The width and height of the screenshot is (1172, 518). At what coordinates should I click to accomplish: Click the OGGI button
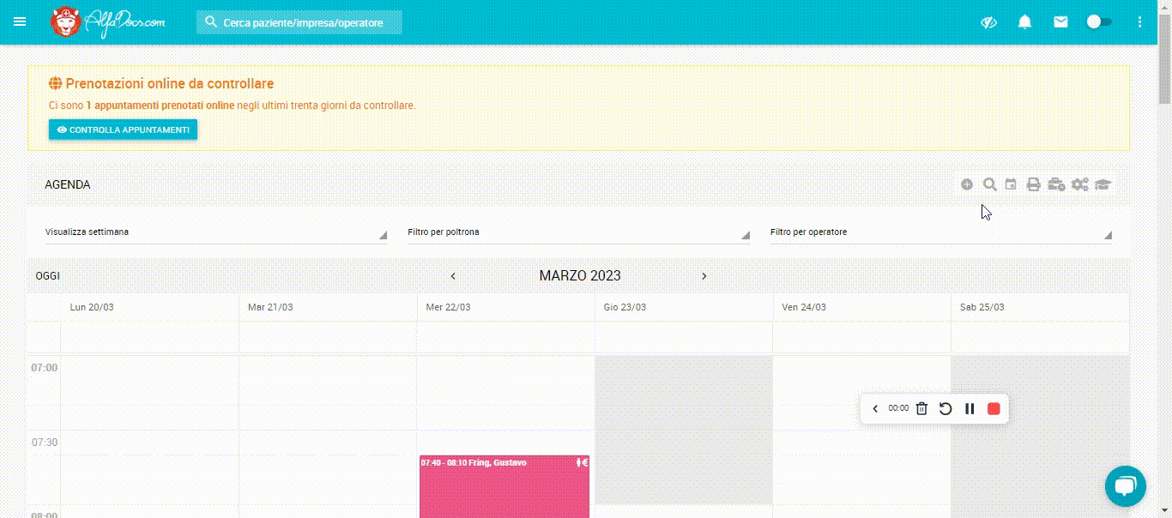point(48,276)
